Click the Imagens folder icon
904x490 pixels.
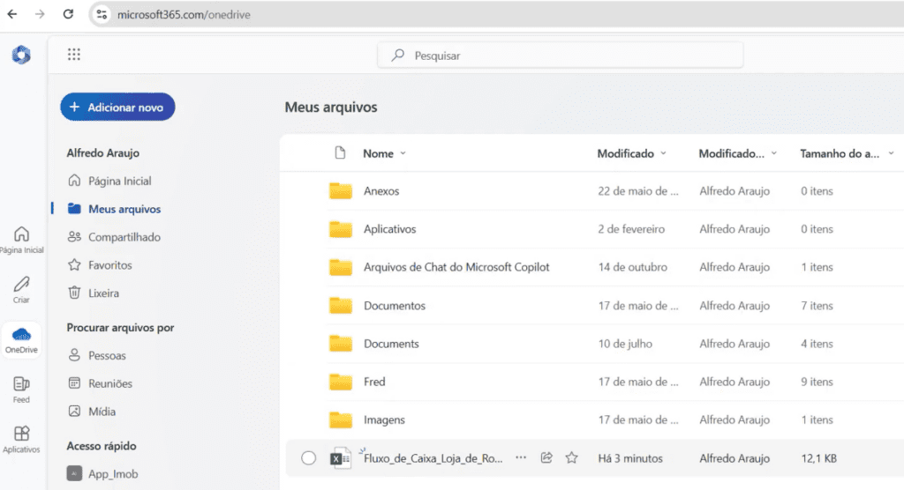pyautogui.click(x=341, y=419)
